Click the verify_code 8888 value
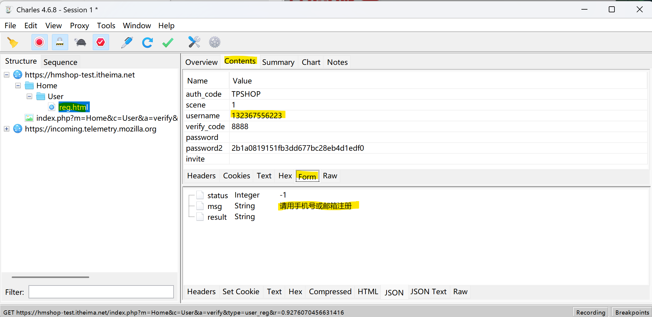This screenshot has height=317, width=652. tap(240, 126)
